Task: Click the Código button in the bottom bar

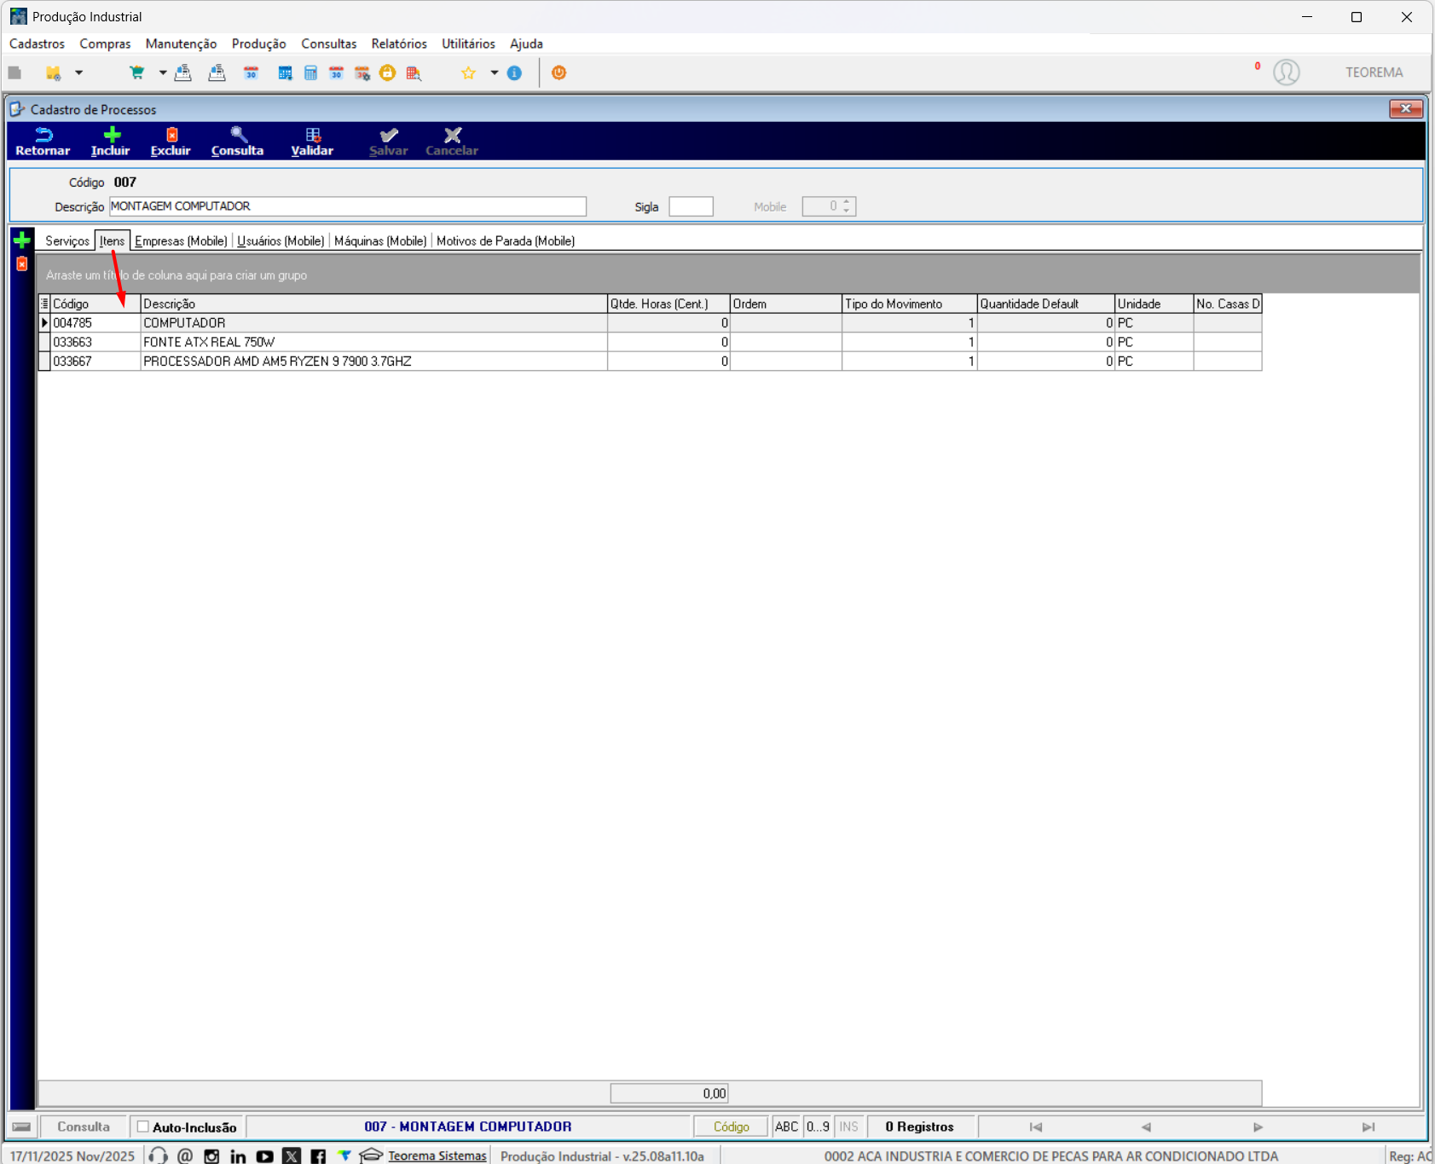Action: 731,1126
